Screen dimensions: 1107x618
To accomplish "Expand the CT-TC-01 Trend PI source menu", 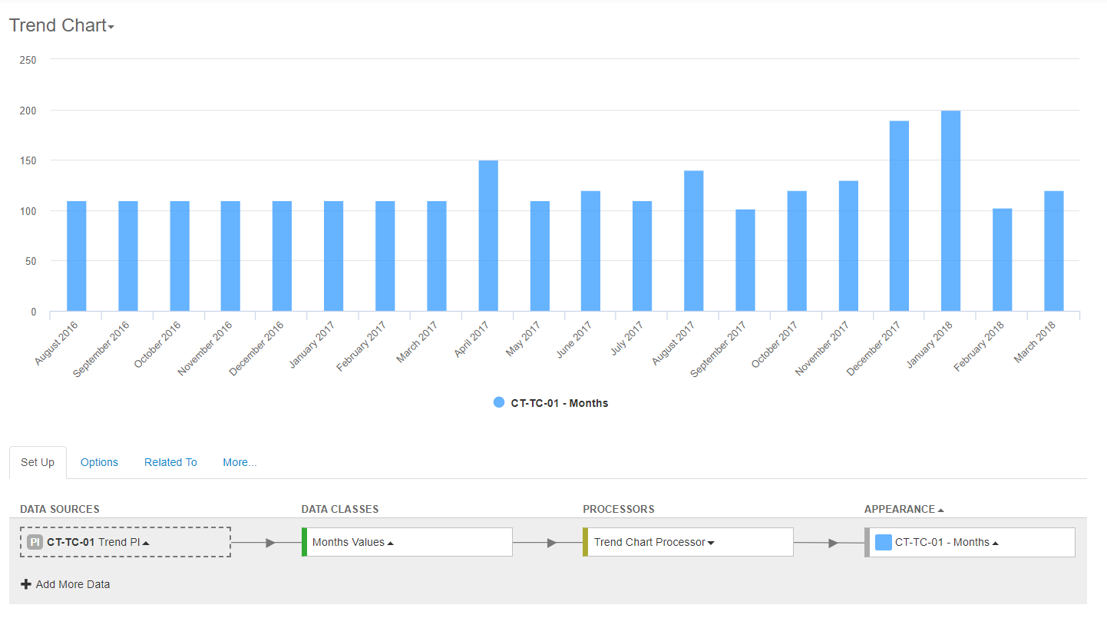I will coord(146,543).
